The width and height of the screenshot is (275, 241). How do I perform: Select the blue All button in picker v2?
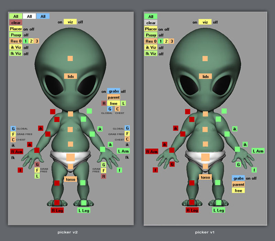point(43,16)
